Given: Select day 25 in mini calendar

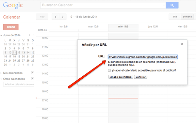Looking at the screenshot, I should click(14, 61).
